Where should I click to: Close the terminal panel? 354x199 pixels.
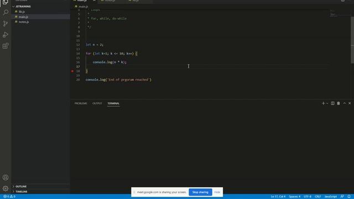pos(350,103)
